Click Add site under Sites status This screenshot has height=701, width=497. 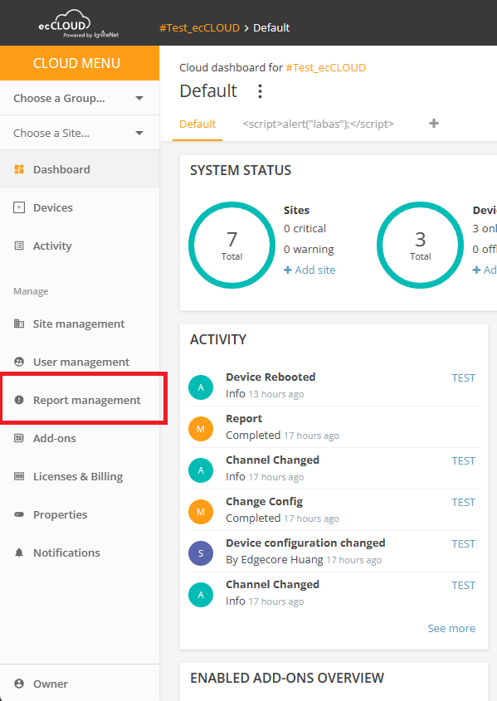click(309, 270)
